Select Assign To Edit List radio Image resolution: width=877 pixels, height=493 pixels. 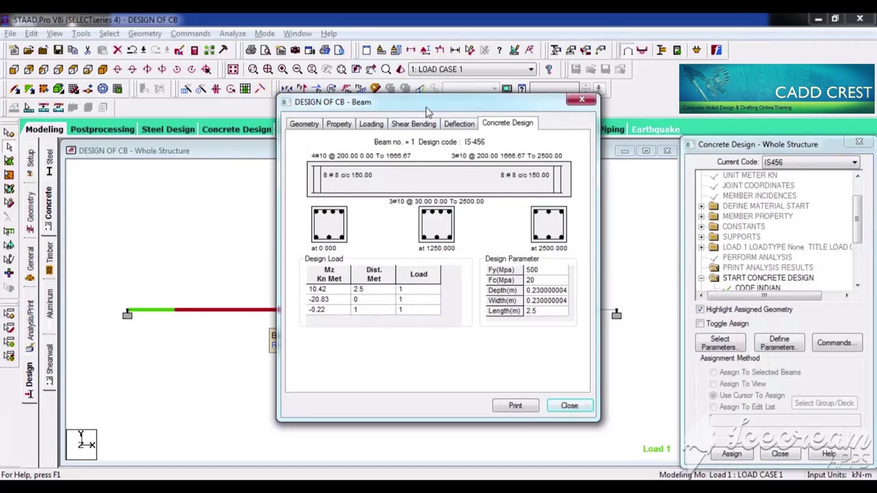pos(713,407)
